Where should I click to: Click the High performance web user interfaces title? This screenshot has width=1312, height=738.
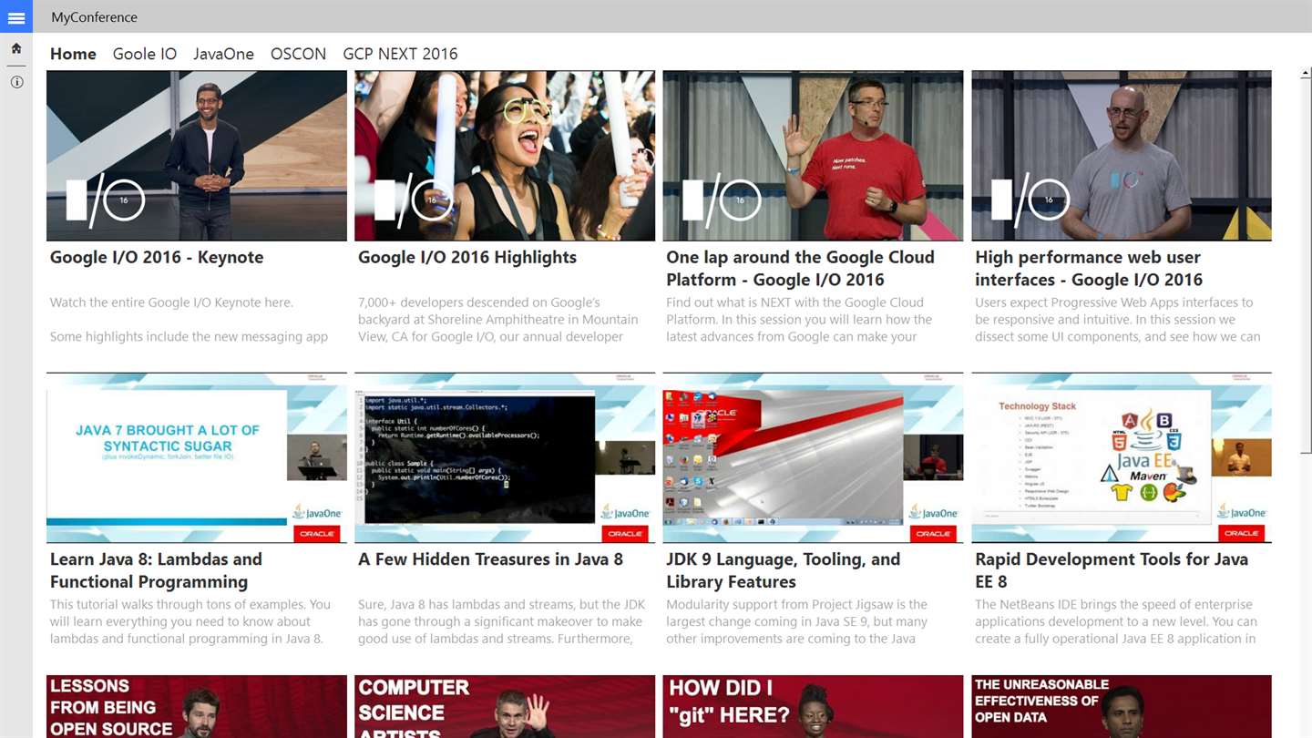pos(1089,268)
